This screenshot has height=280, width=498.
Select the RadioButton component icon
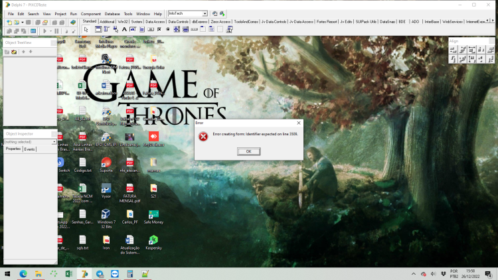pos(168,29)
